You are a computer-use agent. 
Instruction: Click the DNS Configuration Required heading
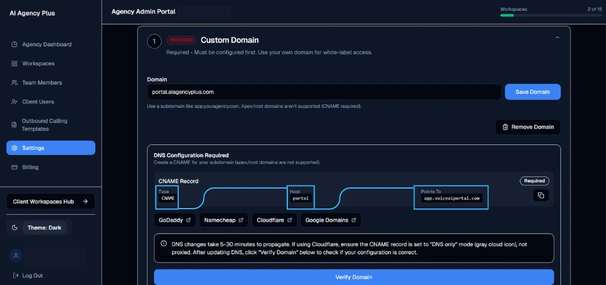coord(191,155)
